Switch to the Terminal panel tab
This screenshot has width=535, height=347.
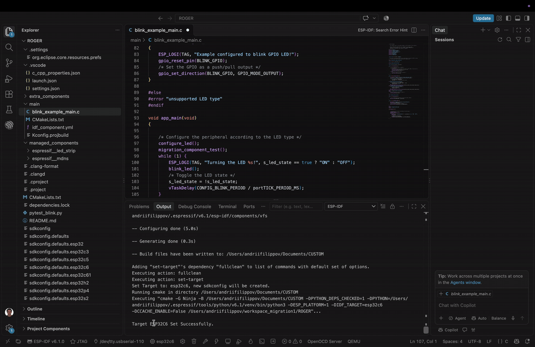pyautogui.click(x=227, y=206)
